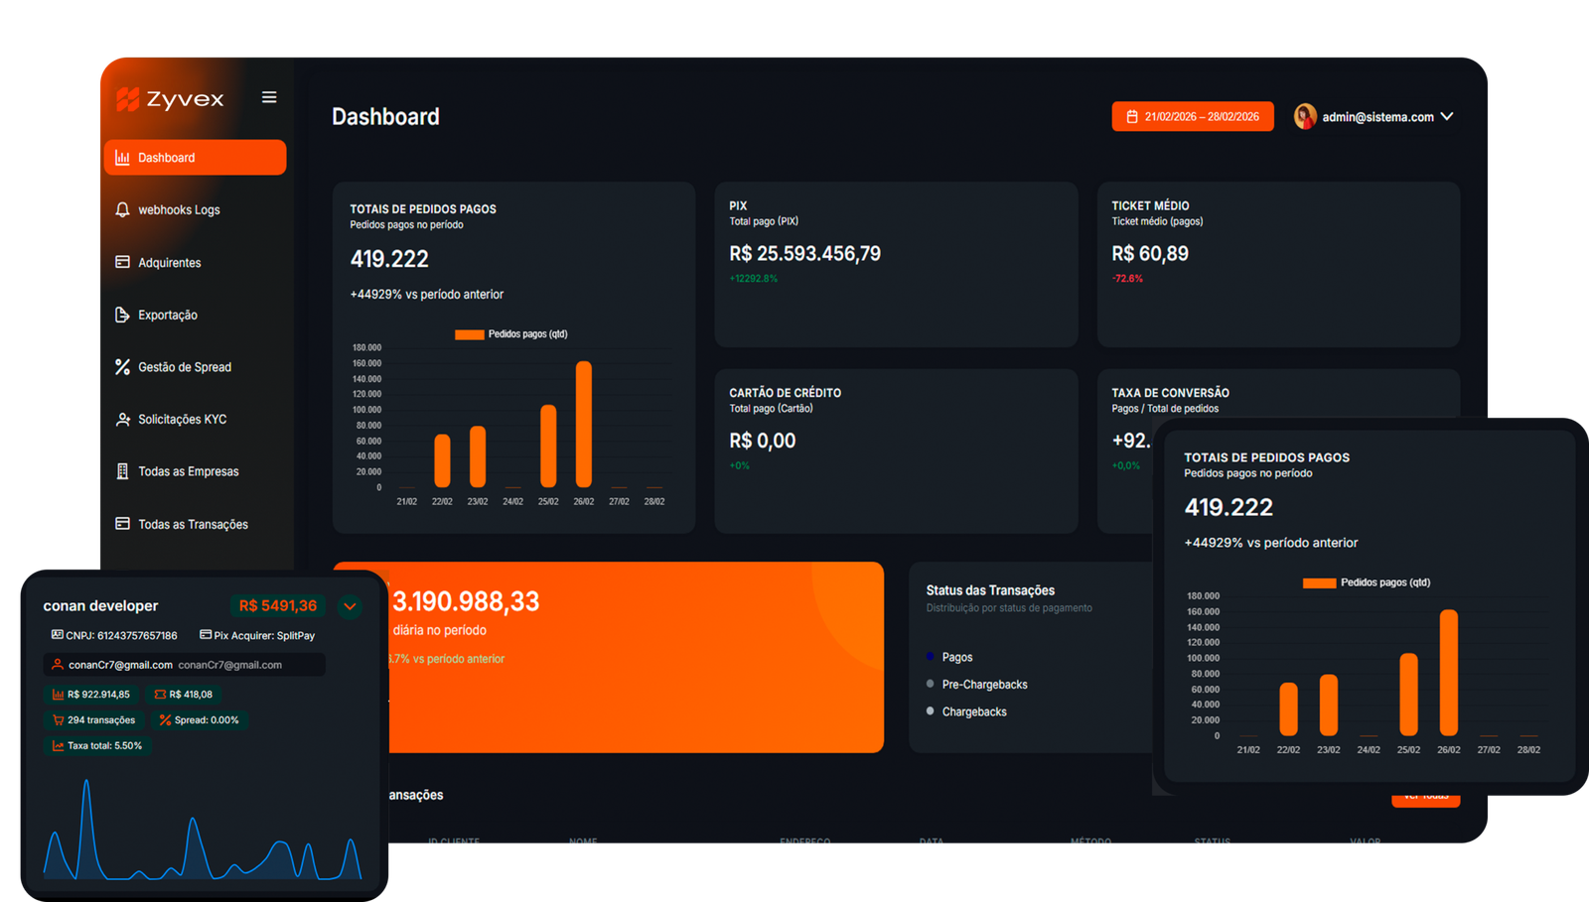Click the conanCr7@gmail.com email field
The image size is (1589, 902).
click(x=185, y=665)
